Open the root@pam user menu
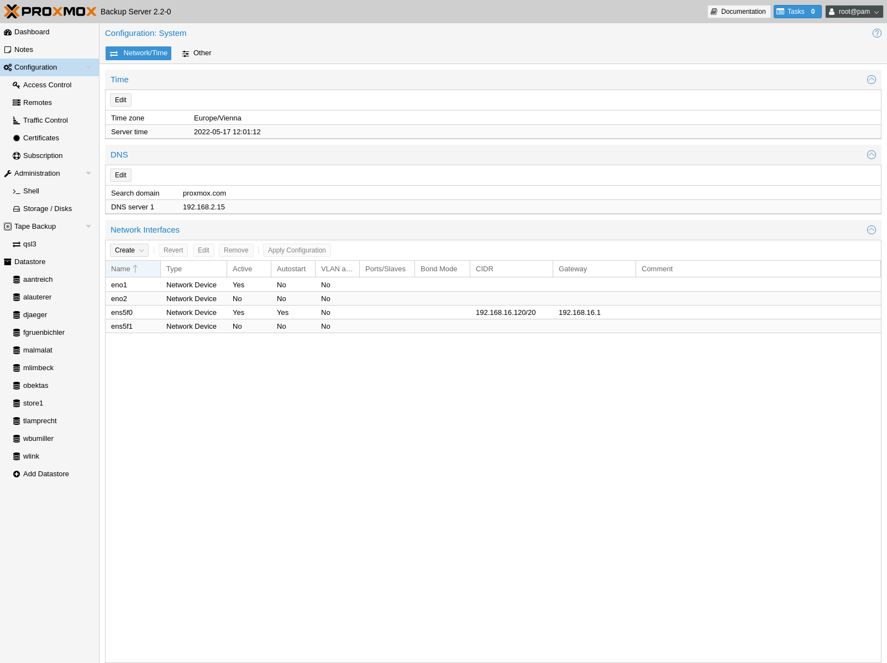This screenshot has height=663, width=887. pos(853,12)
